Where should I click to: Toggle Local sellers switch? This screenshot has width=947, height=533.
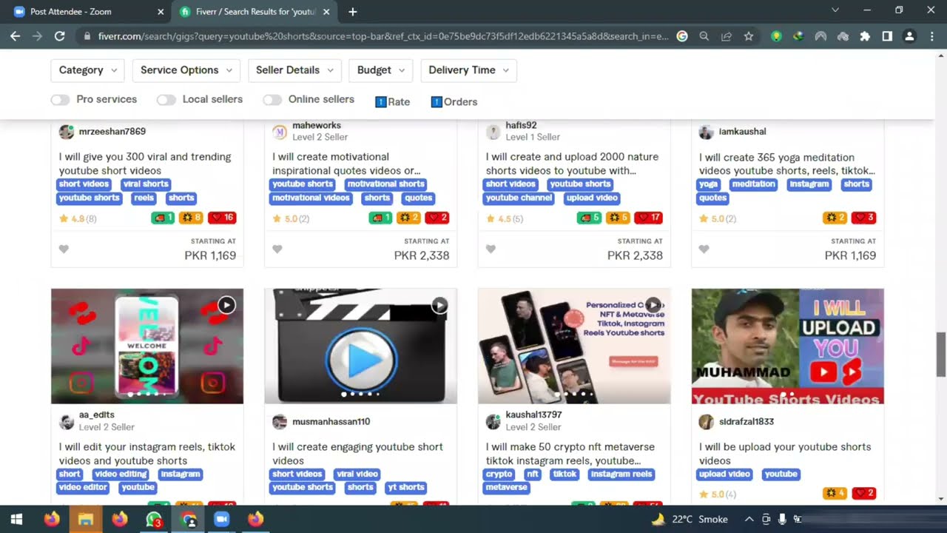coord(166,99)
